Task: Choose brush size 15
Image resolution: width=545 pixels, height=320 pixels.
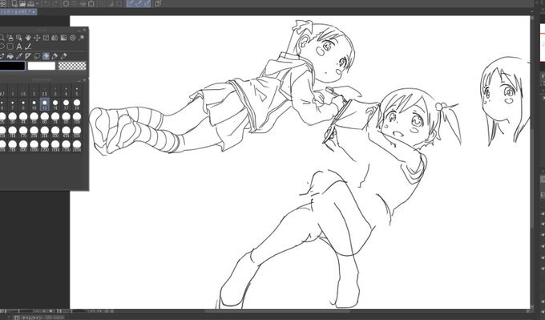Action: [55, 104]
